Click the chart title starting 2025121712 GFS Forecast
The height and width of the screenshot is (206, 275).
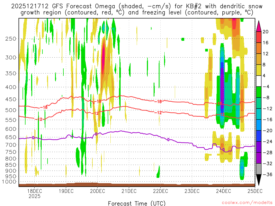click(x=137, y=6)
